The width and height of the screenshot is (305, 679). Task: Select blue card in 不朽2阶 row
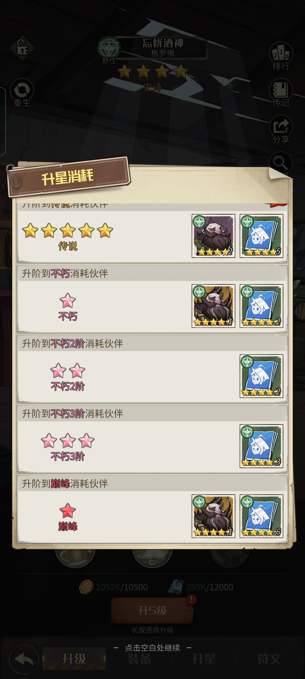point(262,376)
